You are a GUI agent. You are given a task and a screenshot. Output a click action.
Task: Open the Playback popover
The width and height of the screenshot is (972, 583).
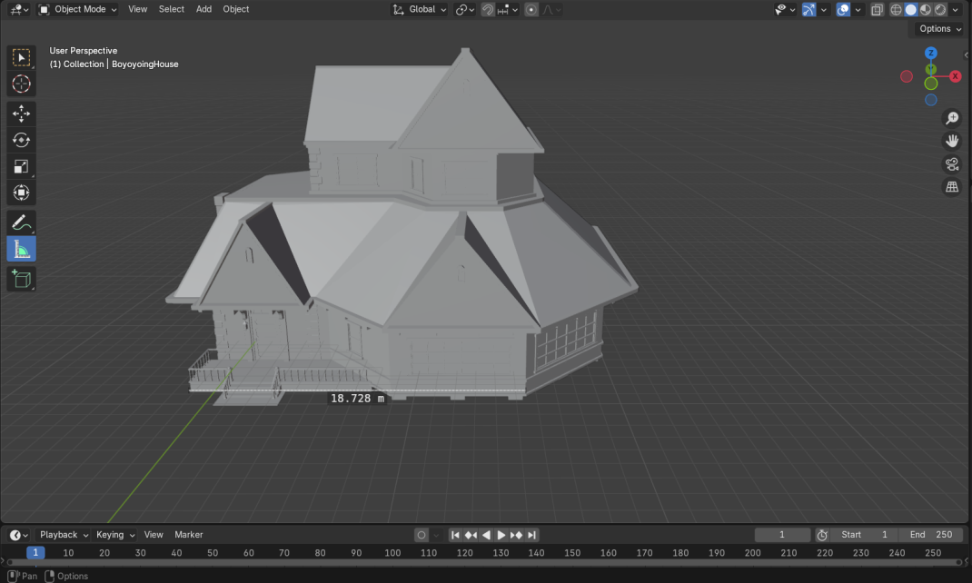tap(64, 535)
